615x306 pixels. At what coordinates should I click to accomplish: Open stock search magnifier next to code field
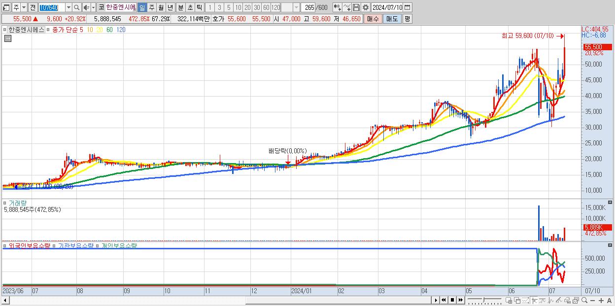[x=76, y=7]
